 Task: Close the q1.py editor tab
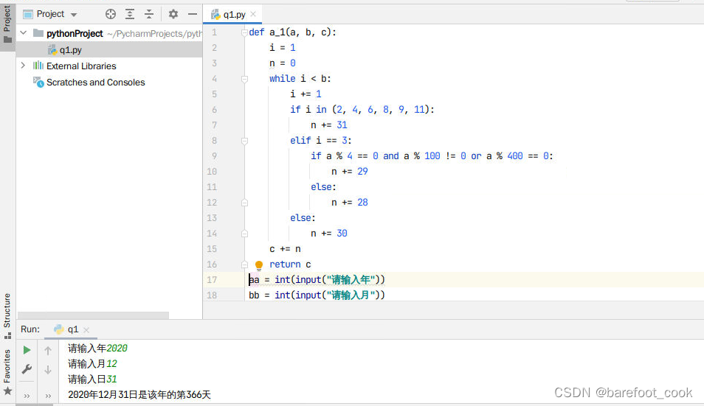point(253,14)
